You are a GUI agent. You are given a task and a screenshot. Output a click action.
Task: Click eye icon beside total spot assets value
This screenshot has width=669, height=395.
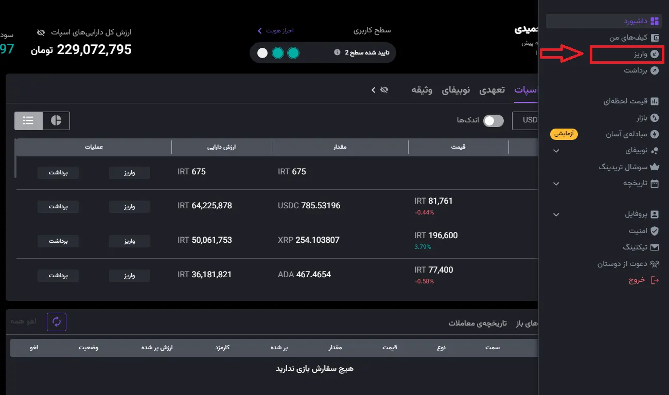pos(41,32)
